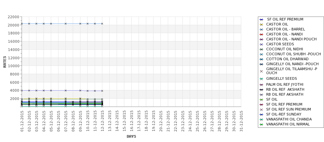The width and height of the screenshot is (324, 142).
Task: Select the COTTON OIL DHARWAD legend label
Action: point(287,59)
